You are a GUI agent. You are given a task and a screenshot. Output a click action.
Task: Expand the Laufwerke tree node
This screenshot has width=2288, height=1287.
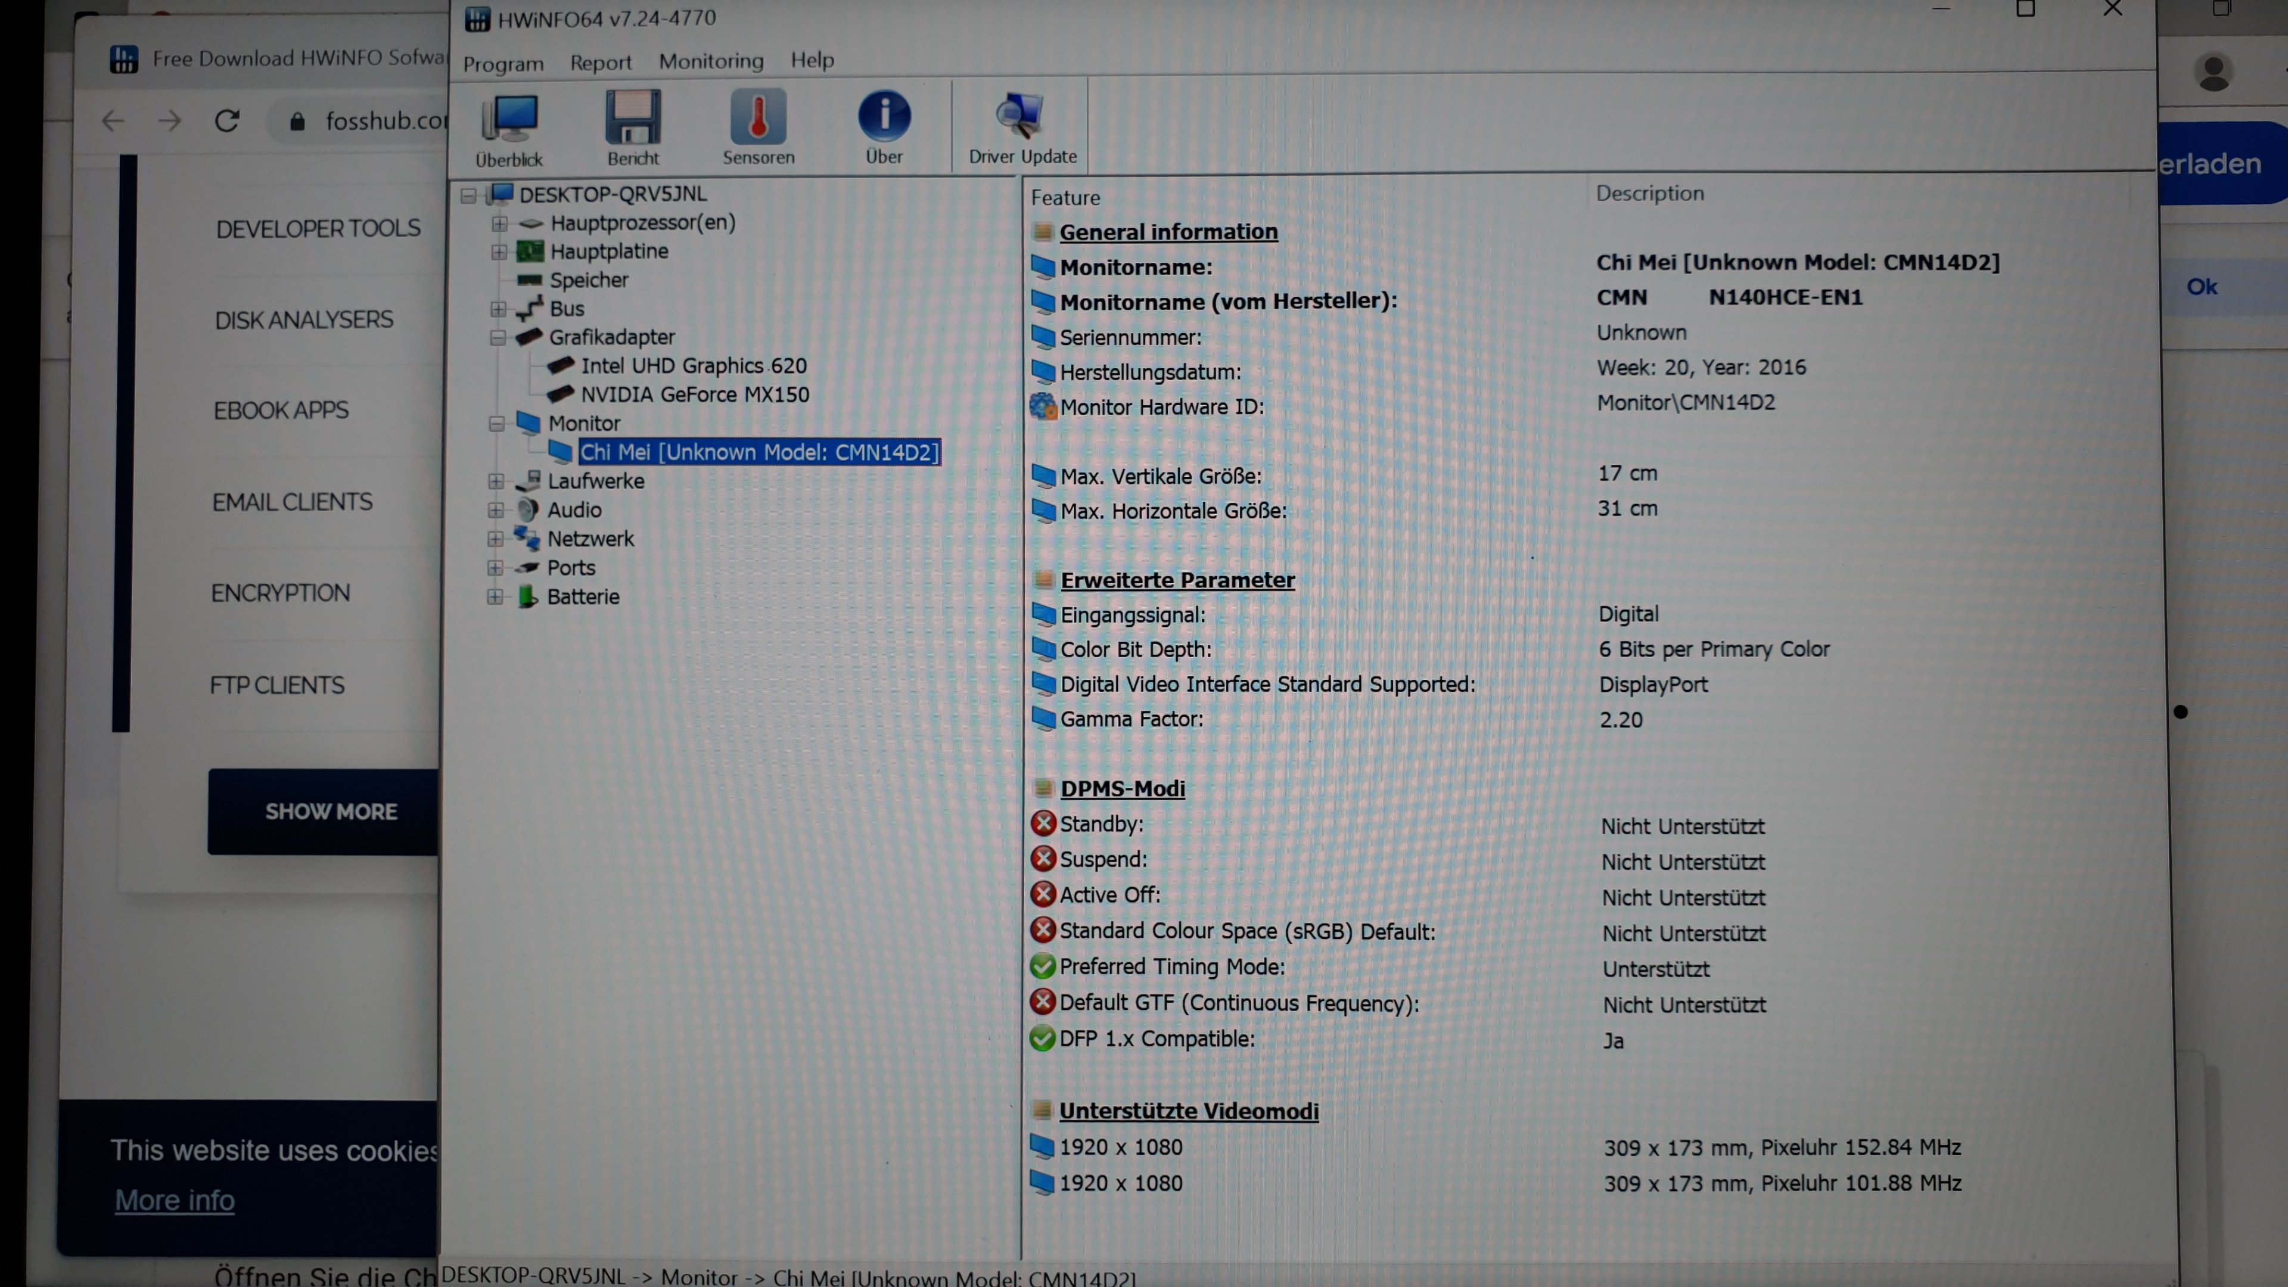(496, 481)
